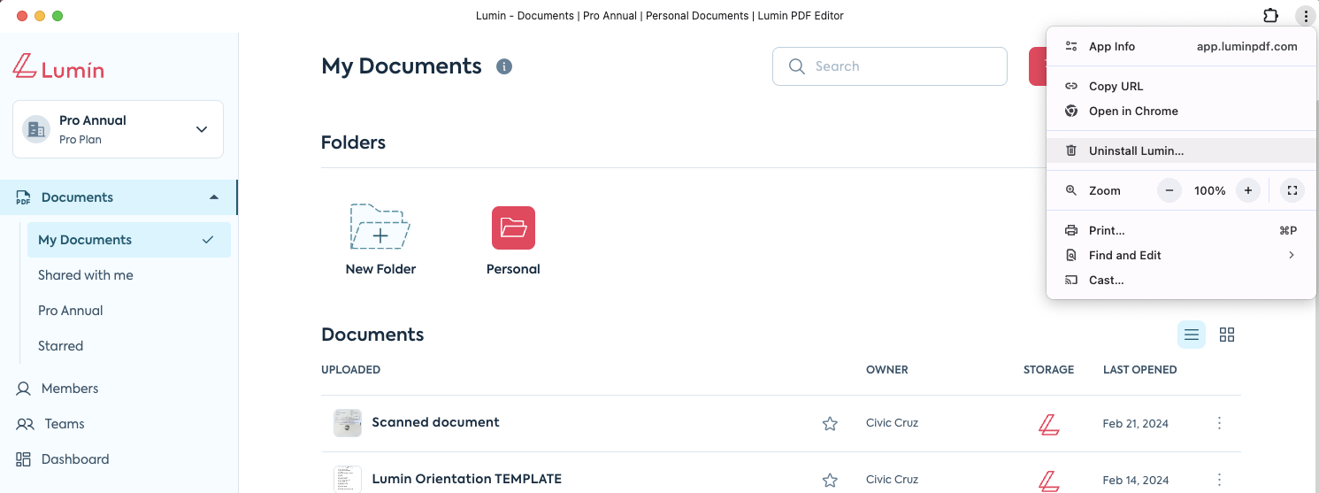The width and height of the screenshot is (1319, 493).
Task: Click the search magnifier icon
Action: pos(796,66)
